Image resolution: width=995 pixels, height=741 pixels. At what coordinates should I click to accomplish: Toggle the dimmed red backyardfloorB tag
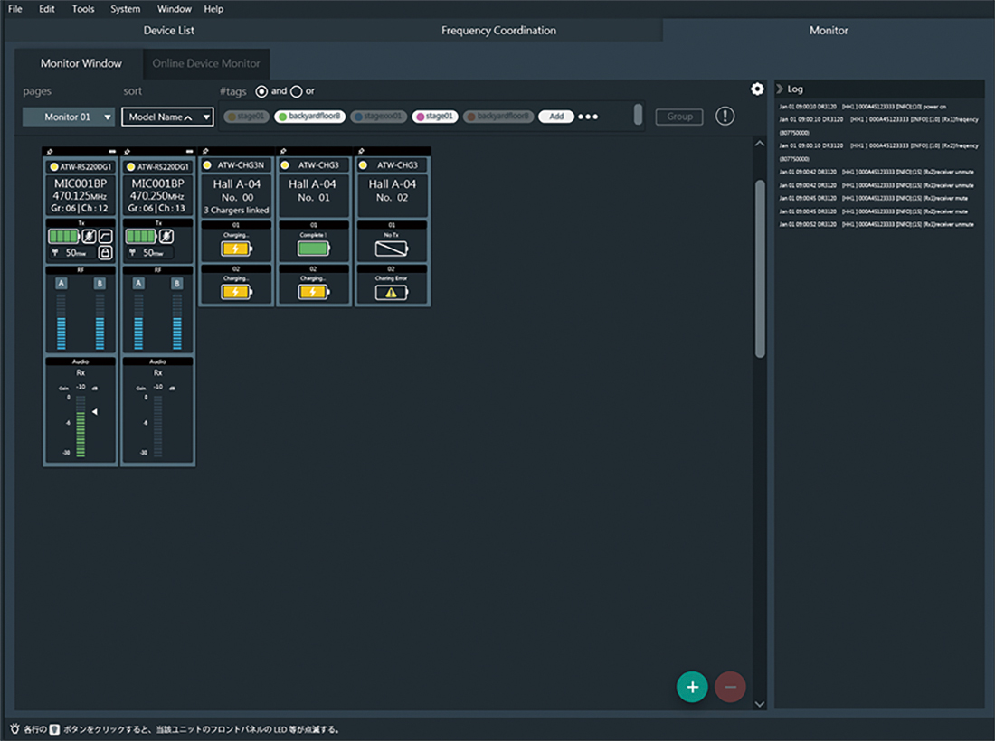coord(498,117)
